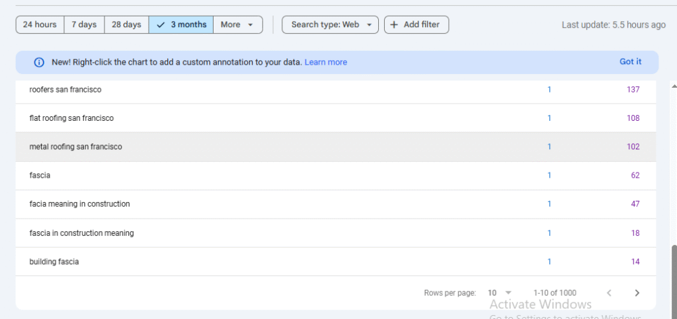This screenshot has height=319, width=677.
Task: Open the roofers san francisco query row
Action: (65, 89)
